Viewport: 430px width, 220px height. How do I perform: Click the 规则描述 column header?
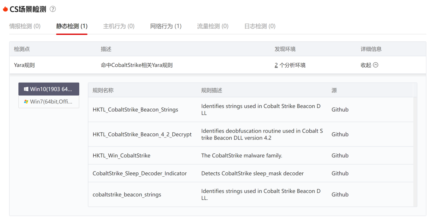coord(212,90)
